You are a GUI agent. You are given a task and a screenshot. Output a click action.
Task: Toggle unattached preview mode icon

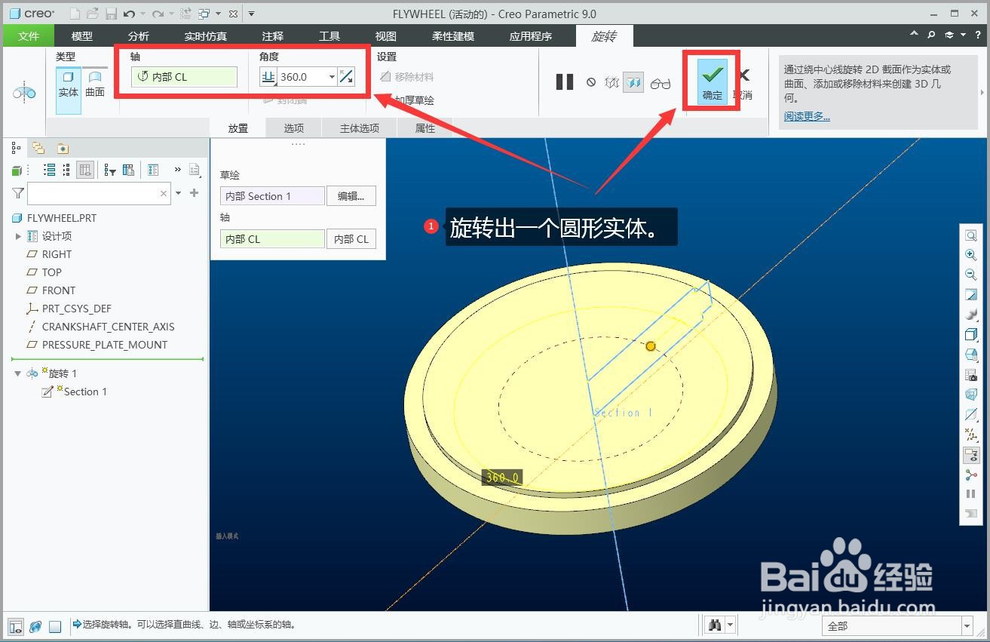(612, 82)
